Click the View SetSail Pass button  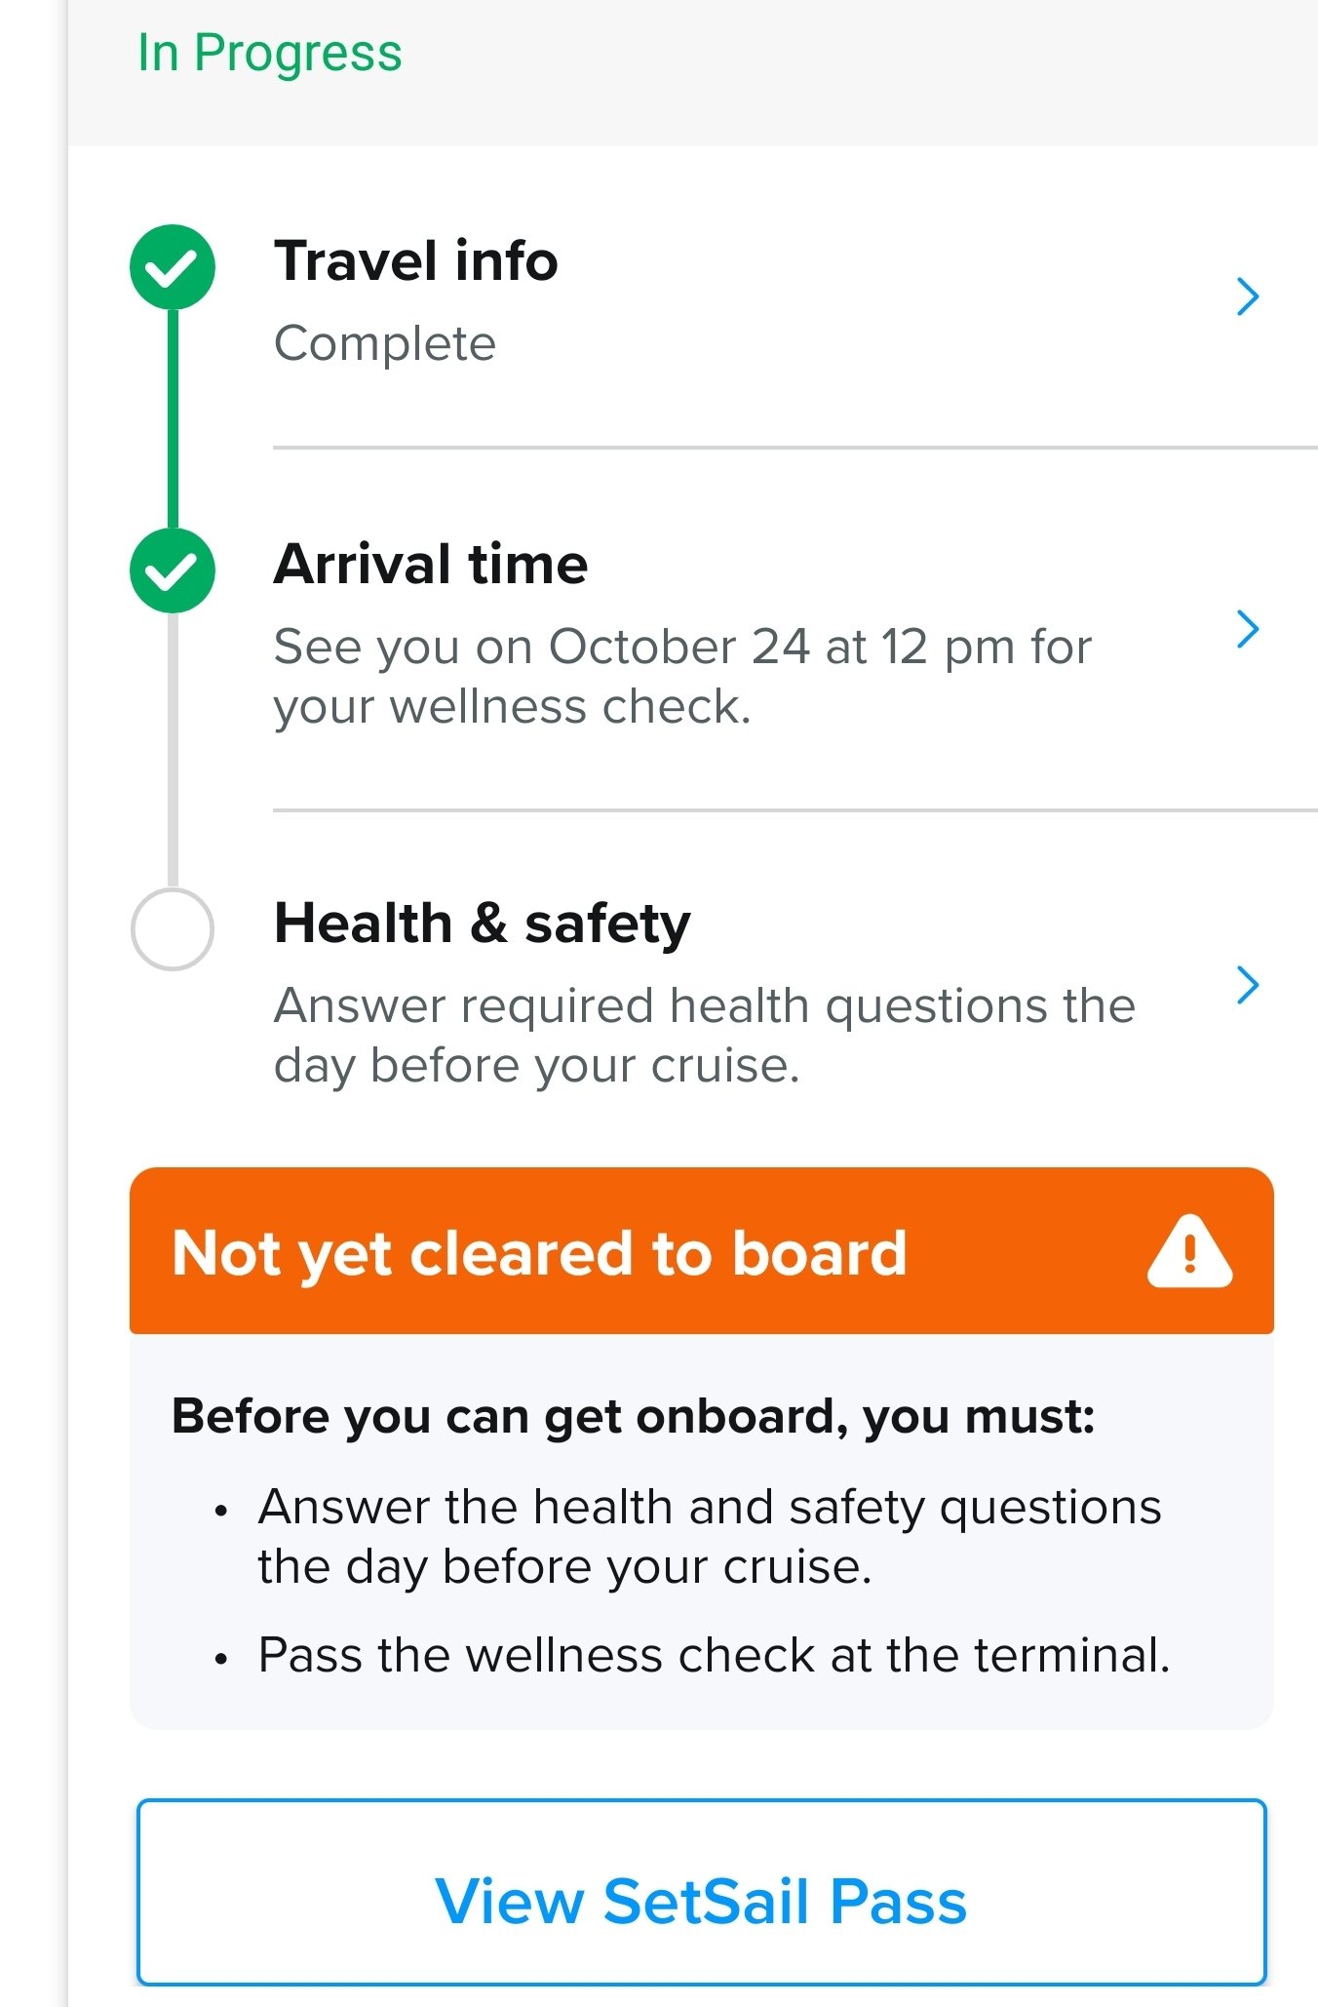click(x=702, y=1892)
